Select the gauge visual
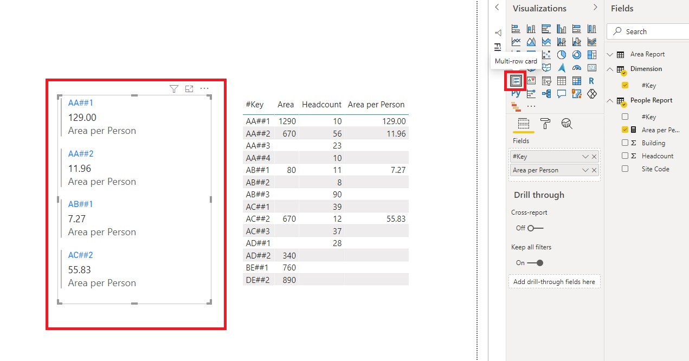Viewport: 689px width, 361px height. (577, 68)
